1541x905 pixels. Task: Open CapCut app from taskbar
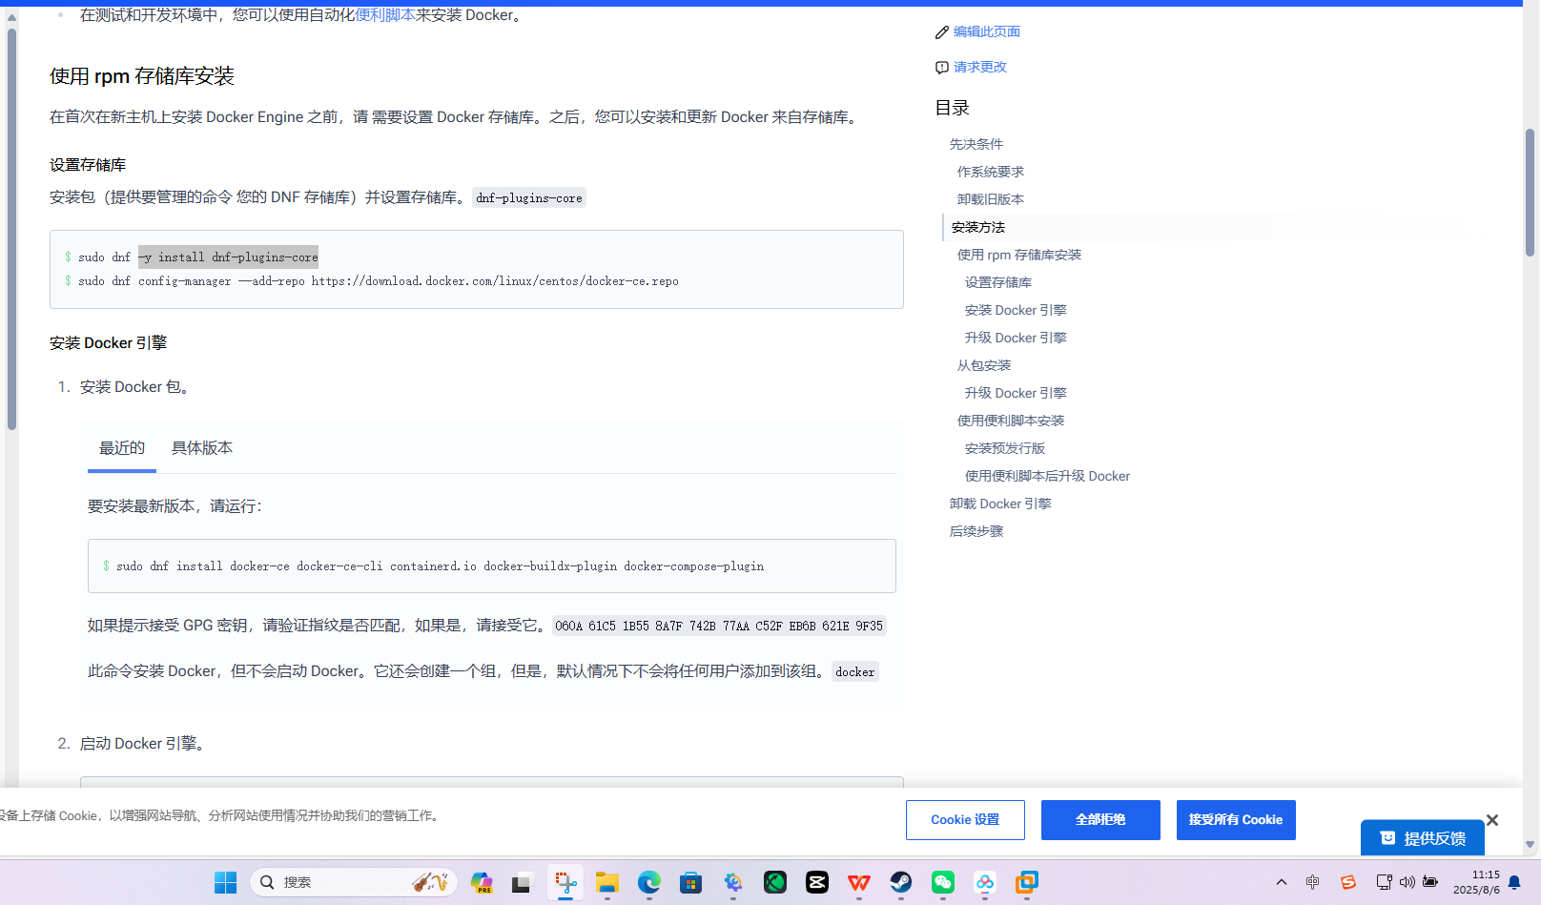point(817,883)
